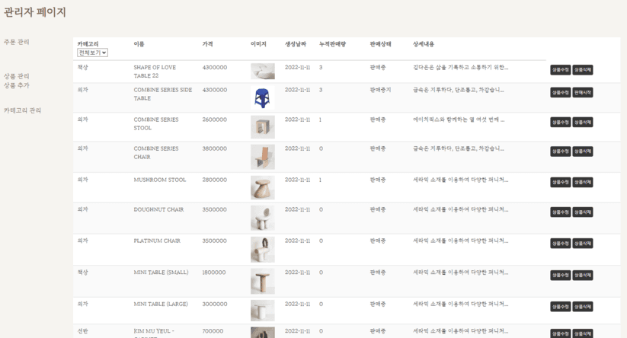Open 카테고리 관리 in sidebar
Screen dimensions: 627x338
tap(22, 110)
